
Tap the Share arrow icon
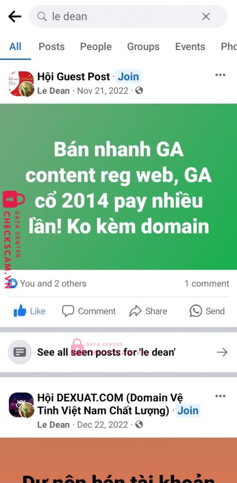135,311
